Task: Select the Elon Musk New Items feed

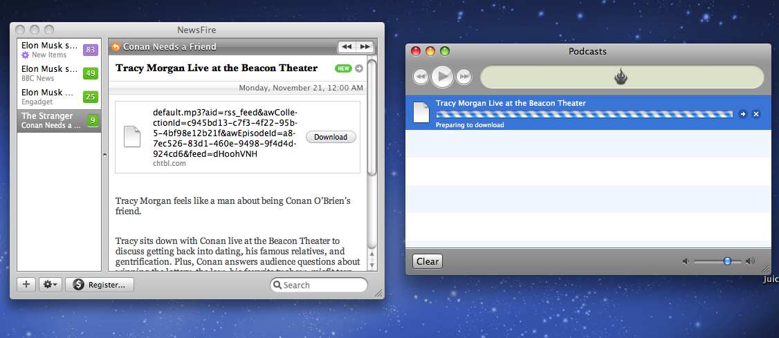Action: 59,50
